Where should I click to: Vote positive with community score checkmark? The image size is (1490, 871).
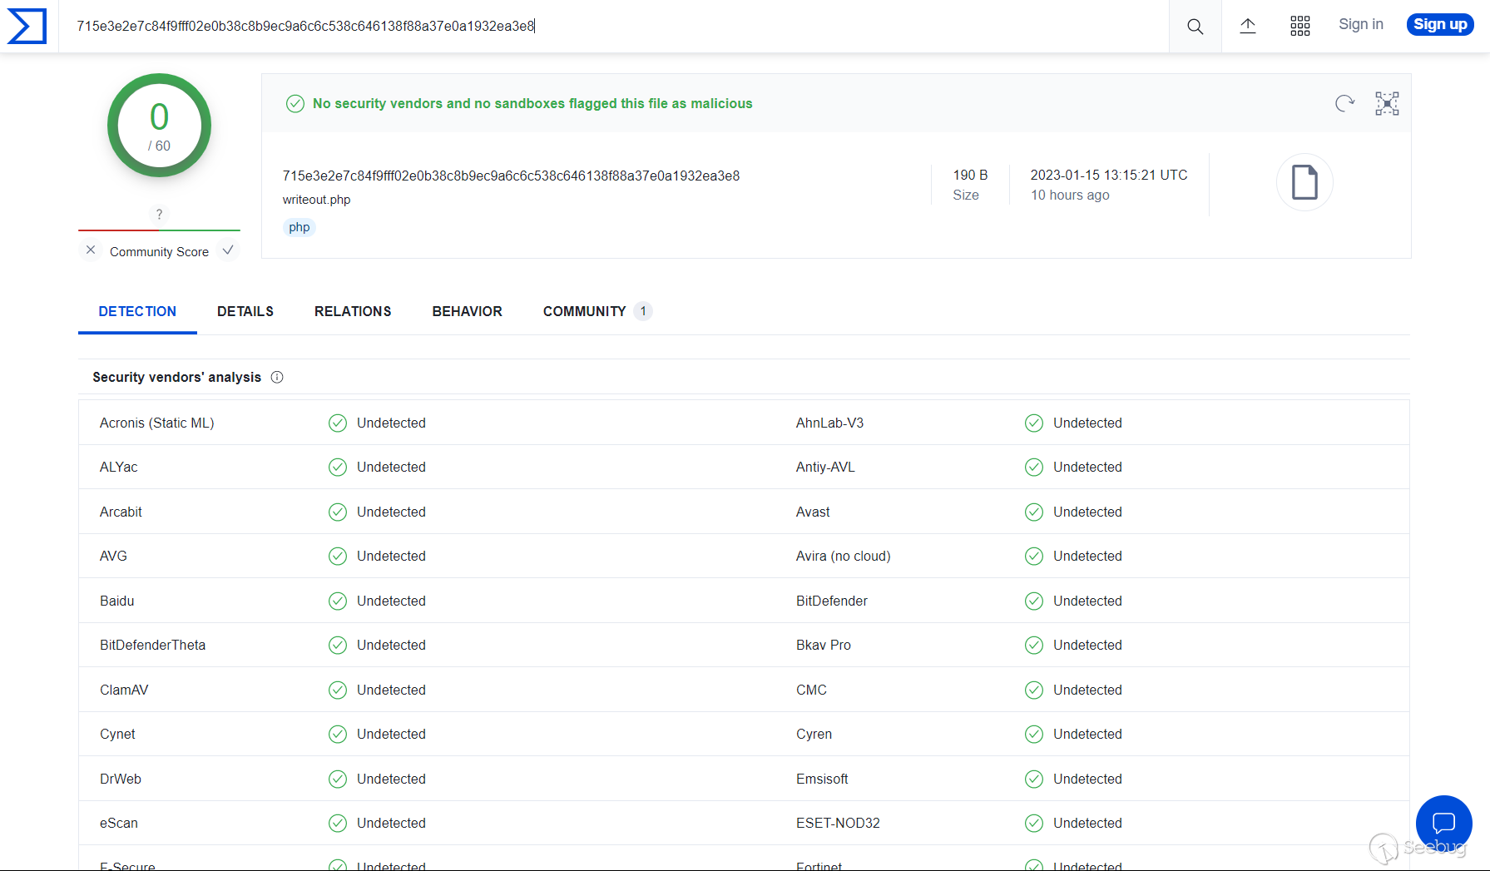pyautogui.click(x=228, y=250)
